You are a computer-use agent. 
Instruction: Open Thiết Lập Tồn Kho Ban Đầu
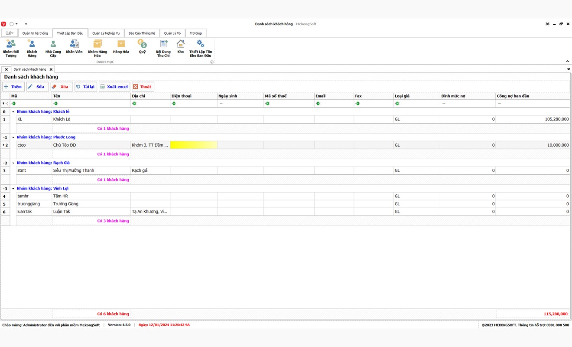pos(200,48)
